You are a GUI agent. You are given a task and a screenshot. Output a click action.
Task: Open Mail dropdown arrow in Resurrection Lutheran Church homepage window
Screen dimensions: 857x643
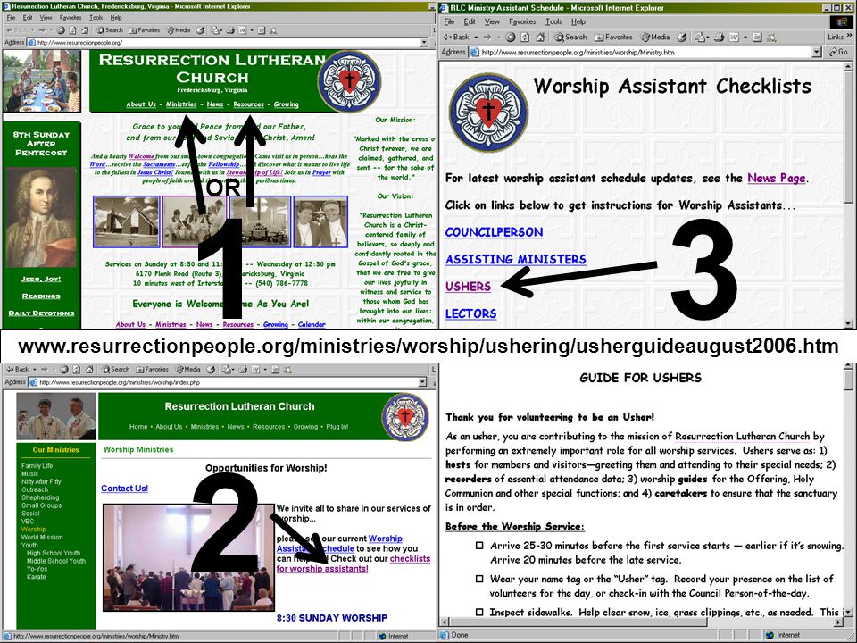tap(220, 30)
